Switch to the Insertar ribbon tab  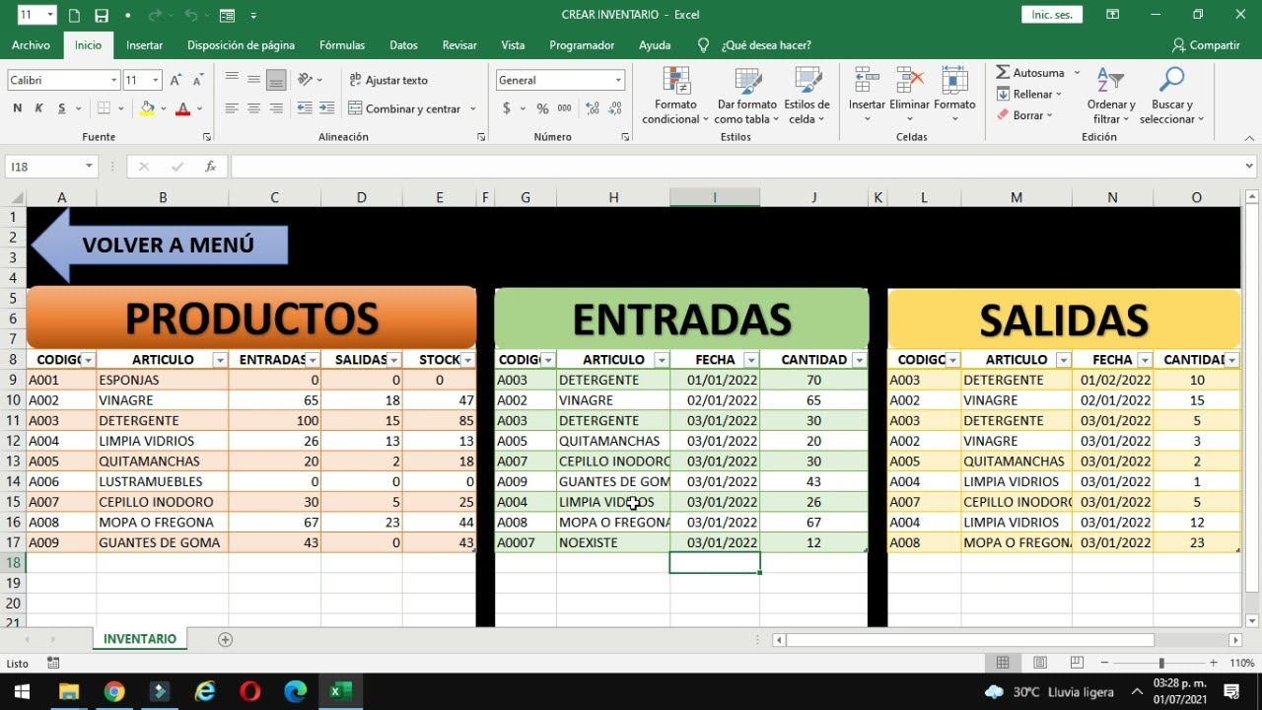pos(145,45)
